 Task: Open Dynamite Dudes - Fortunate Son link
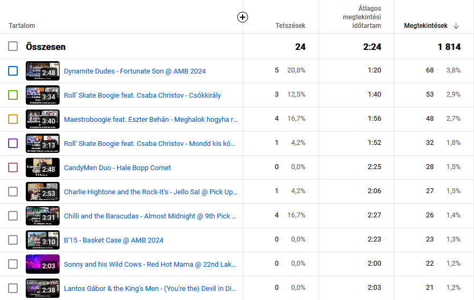coord(135,71)
